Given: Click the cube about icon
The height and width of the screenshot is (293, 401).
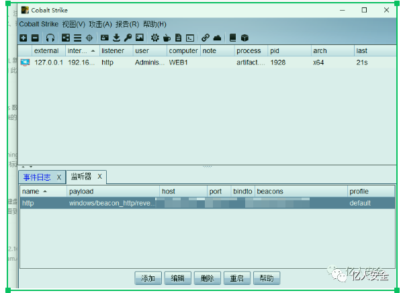Looking at the screenshot, I should (x=244, y=38).
